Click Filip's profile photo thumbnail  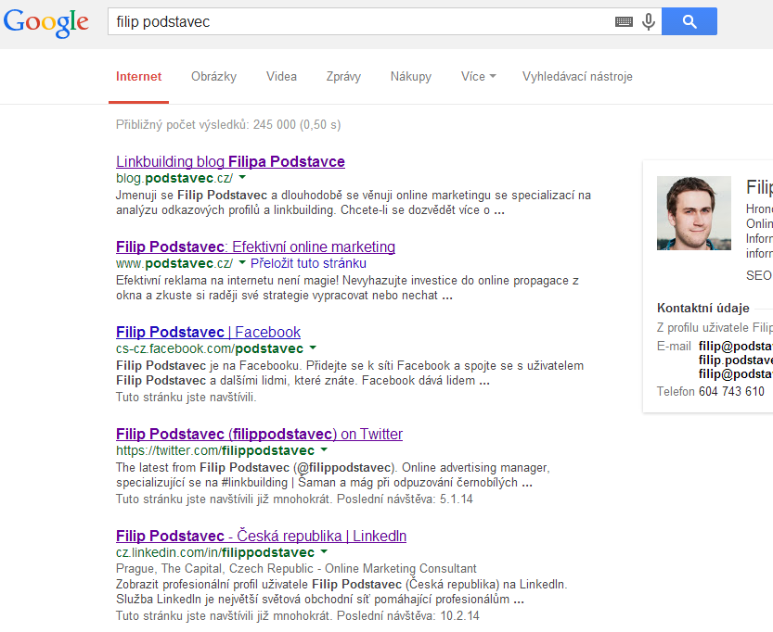(x=693, y=213)
